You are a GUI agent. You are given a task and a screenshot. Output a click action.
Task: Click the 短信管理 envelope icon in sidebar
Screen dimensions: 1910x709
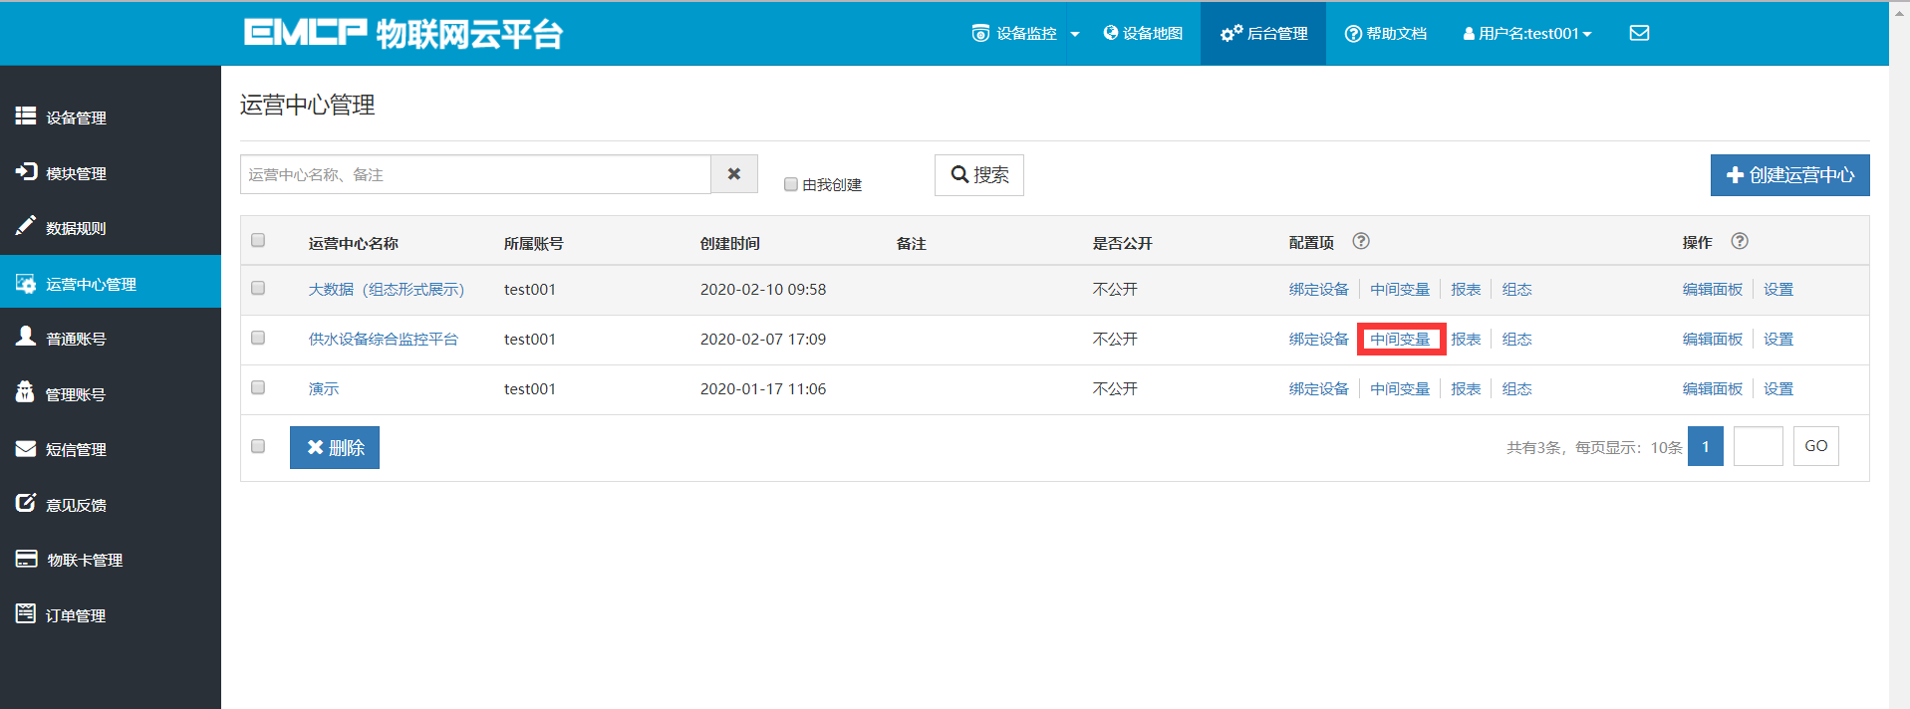pyautogui.click(x=26, y=449)
